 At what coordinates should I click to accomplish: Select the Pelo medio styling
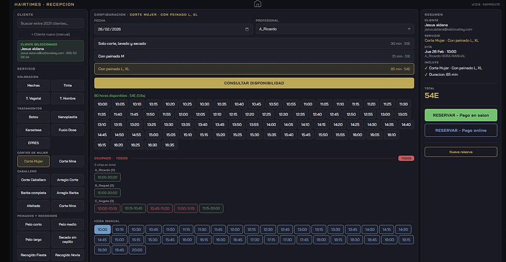pyautogui.click(x=68, y=224)
